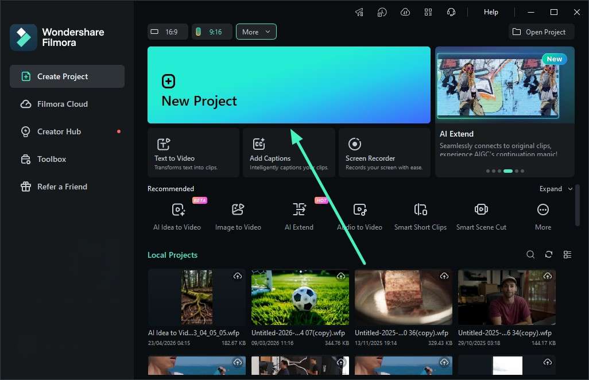Upload the man in cap project to cloud
The width and height of the screenshot is (589, 380).
click(548, 276)
